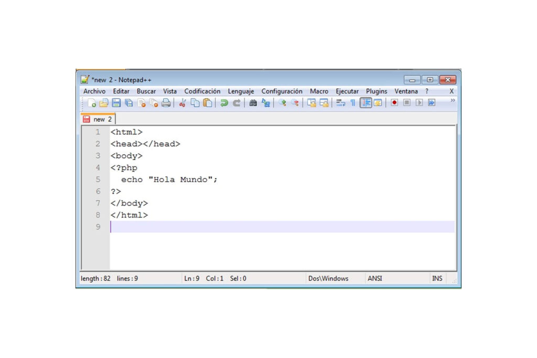Select the "new 2" document tab
This screenshot has height=358, width=537.
pyautogui.click(x=98, y=119)
